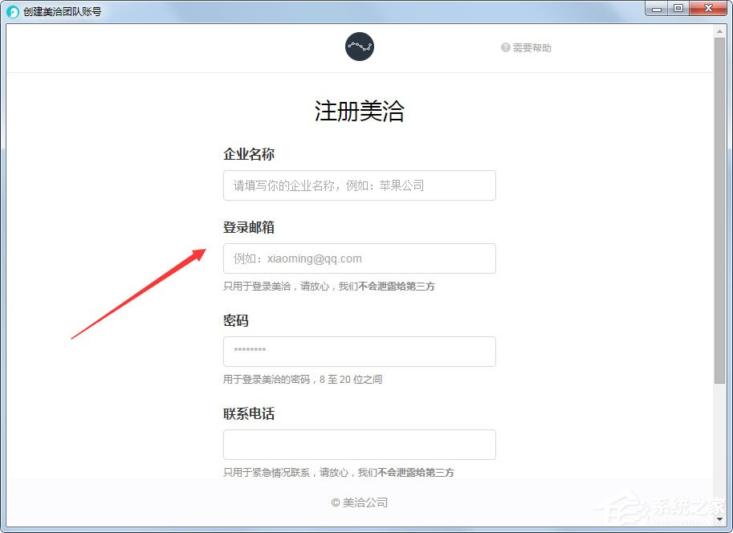Click the 登录邮箱 field label

249,227
